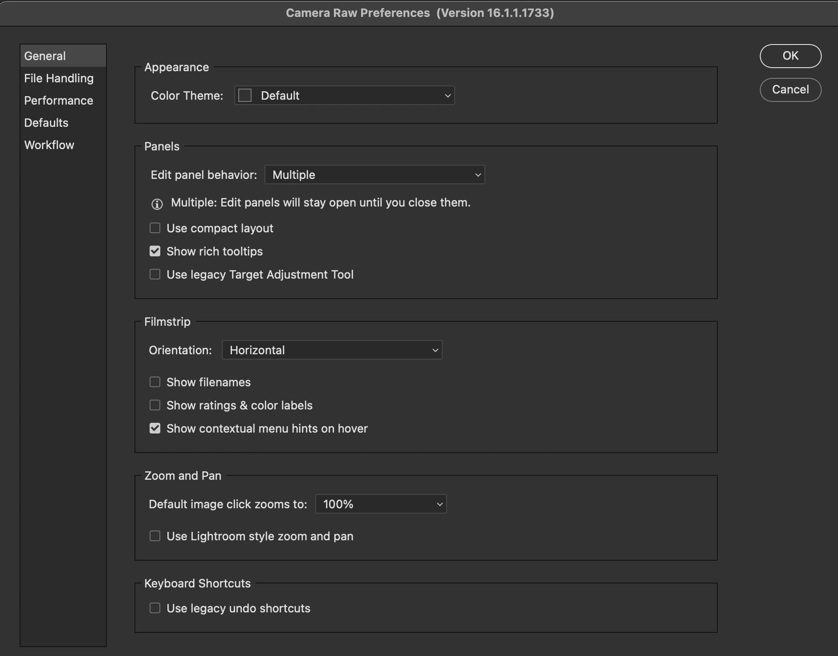
Task: Click the Camera Raw Preferences title text
Action: click(x=420, y=13)
